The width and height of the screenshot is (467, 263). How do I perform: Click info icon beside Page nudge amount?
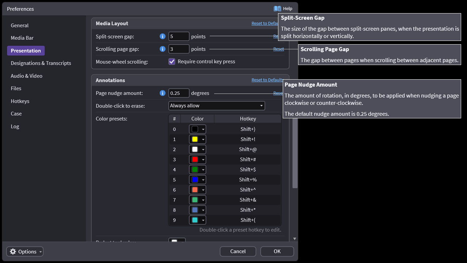[163, 93]
